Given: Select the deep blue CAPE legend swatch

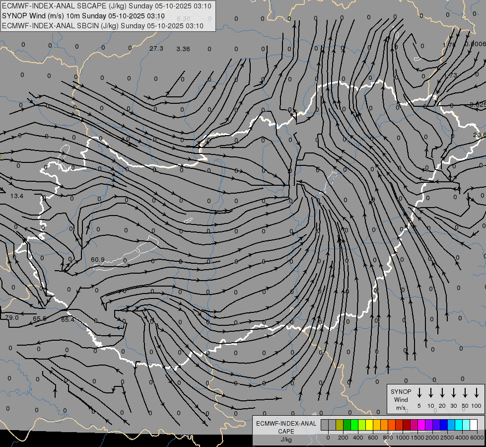Looking at the screenshot, I should 444,425.
